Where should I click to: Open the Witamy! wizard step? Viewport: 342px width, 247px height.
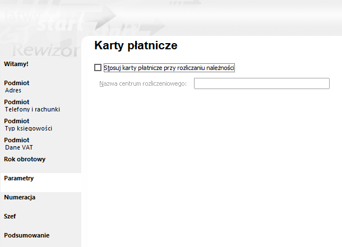coord(16,64)
